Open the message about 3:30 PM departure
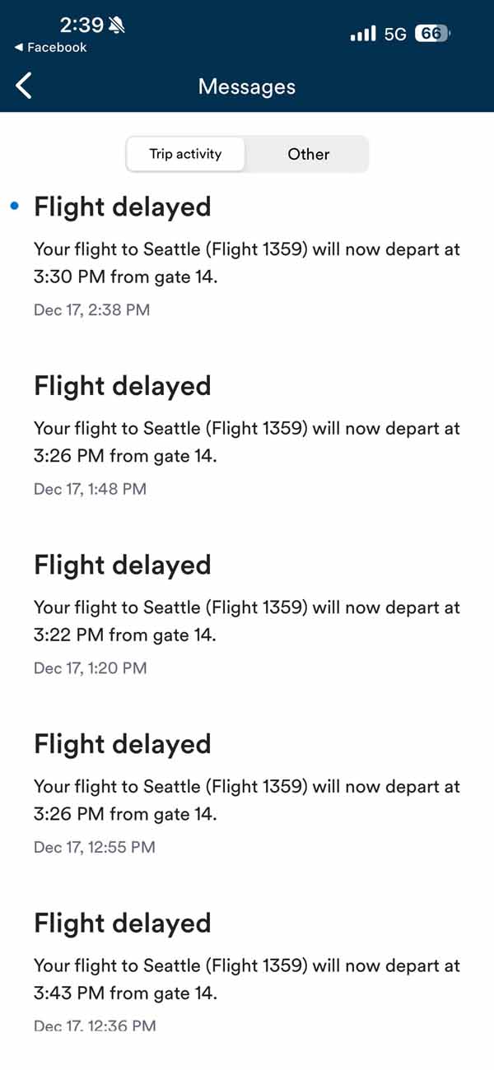 coord(246,263)
